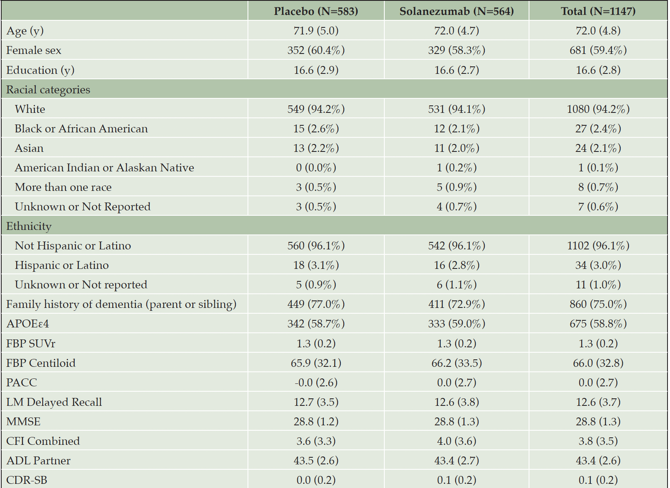Click the Solanezumab value for Hispanic or Latino
670x488 pixels.
(456, 265)
